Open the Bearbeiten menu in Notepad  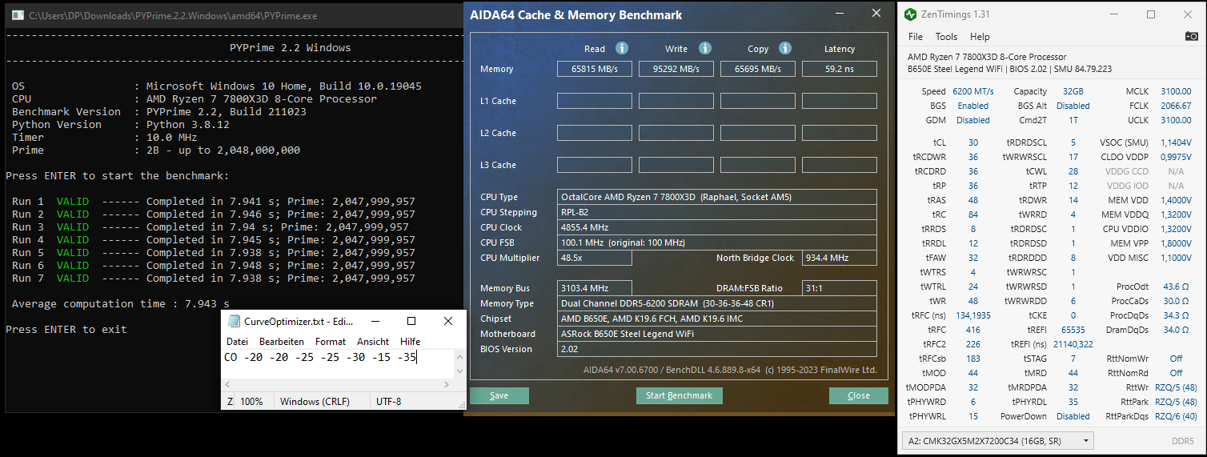click(x=281, y=341)
